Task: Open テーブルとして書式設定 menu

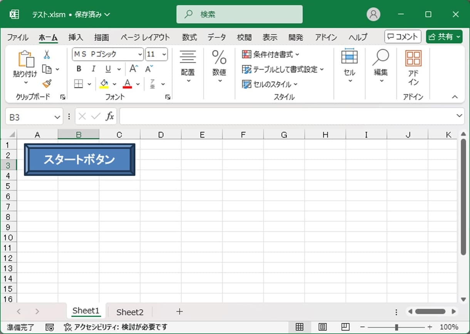Action: 283,69
